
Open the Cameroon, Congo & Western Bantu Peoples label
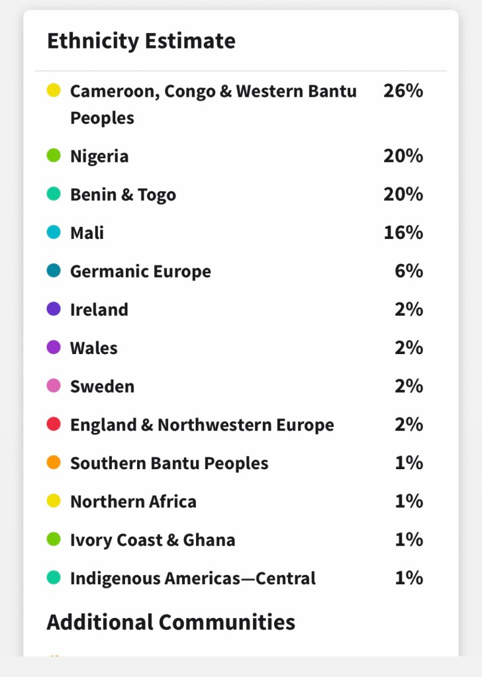213,104
